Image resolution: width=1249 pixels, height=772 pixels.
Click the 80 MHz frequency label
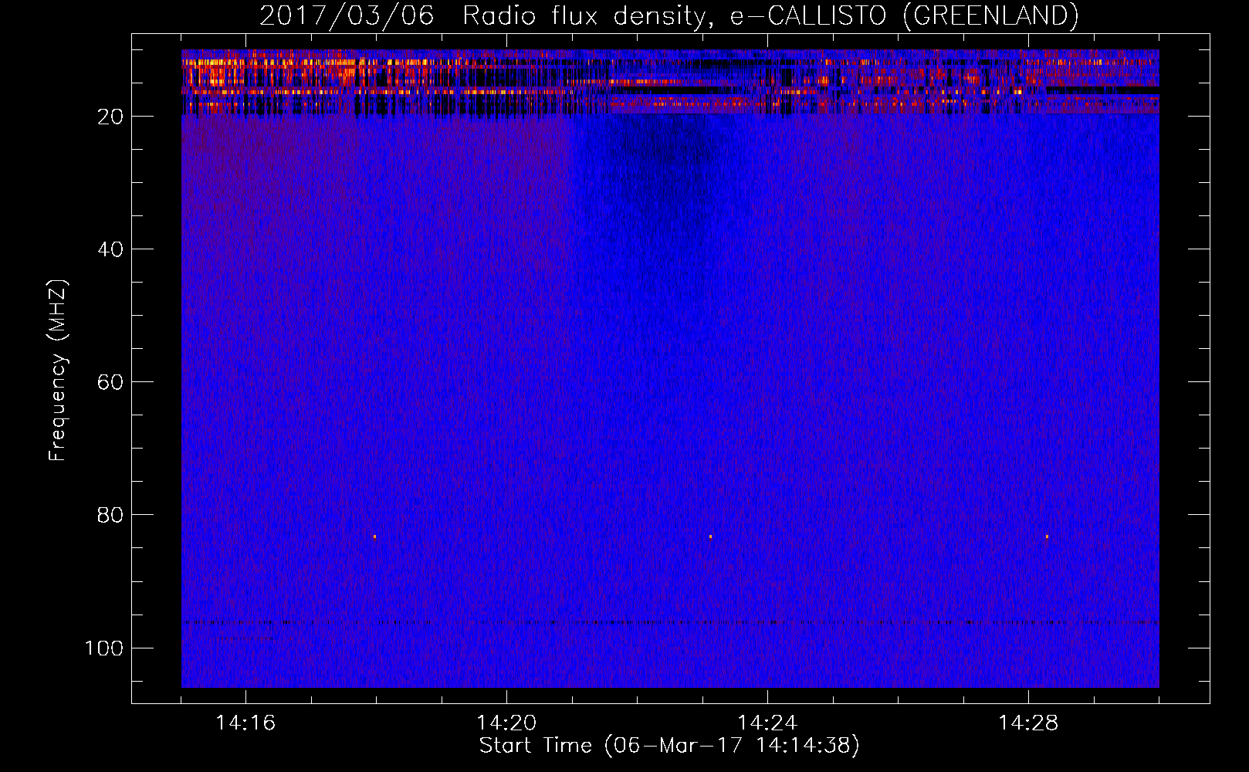(x=110, y=515)
